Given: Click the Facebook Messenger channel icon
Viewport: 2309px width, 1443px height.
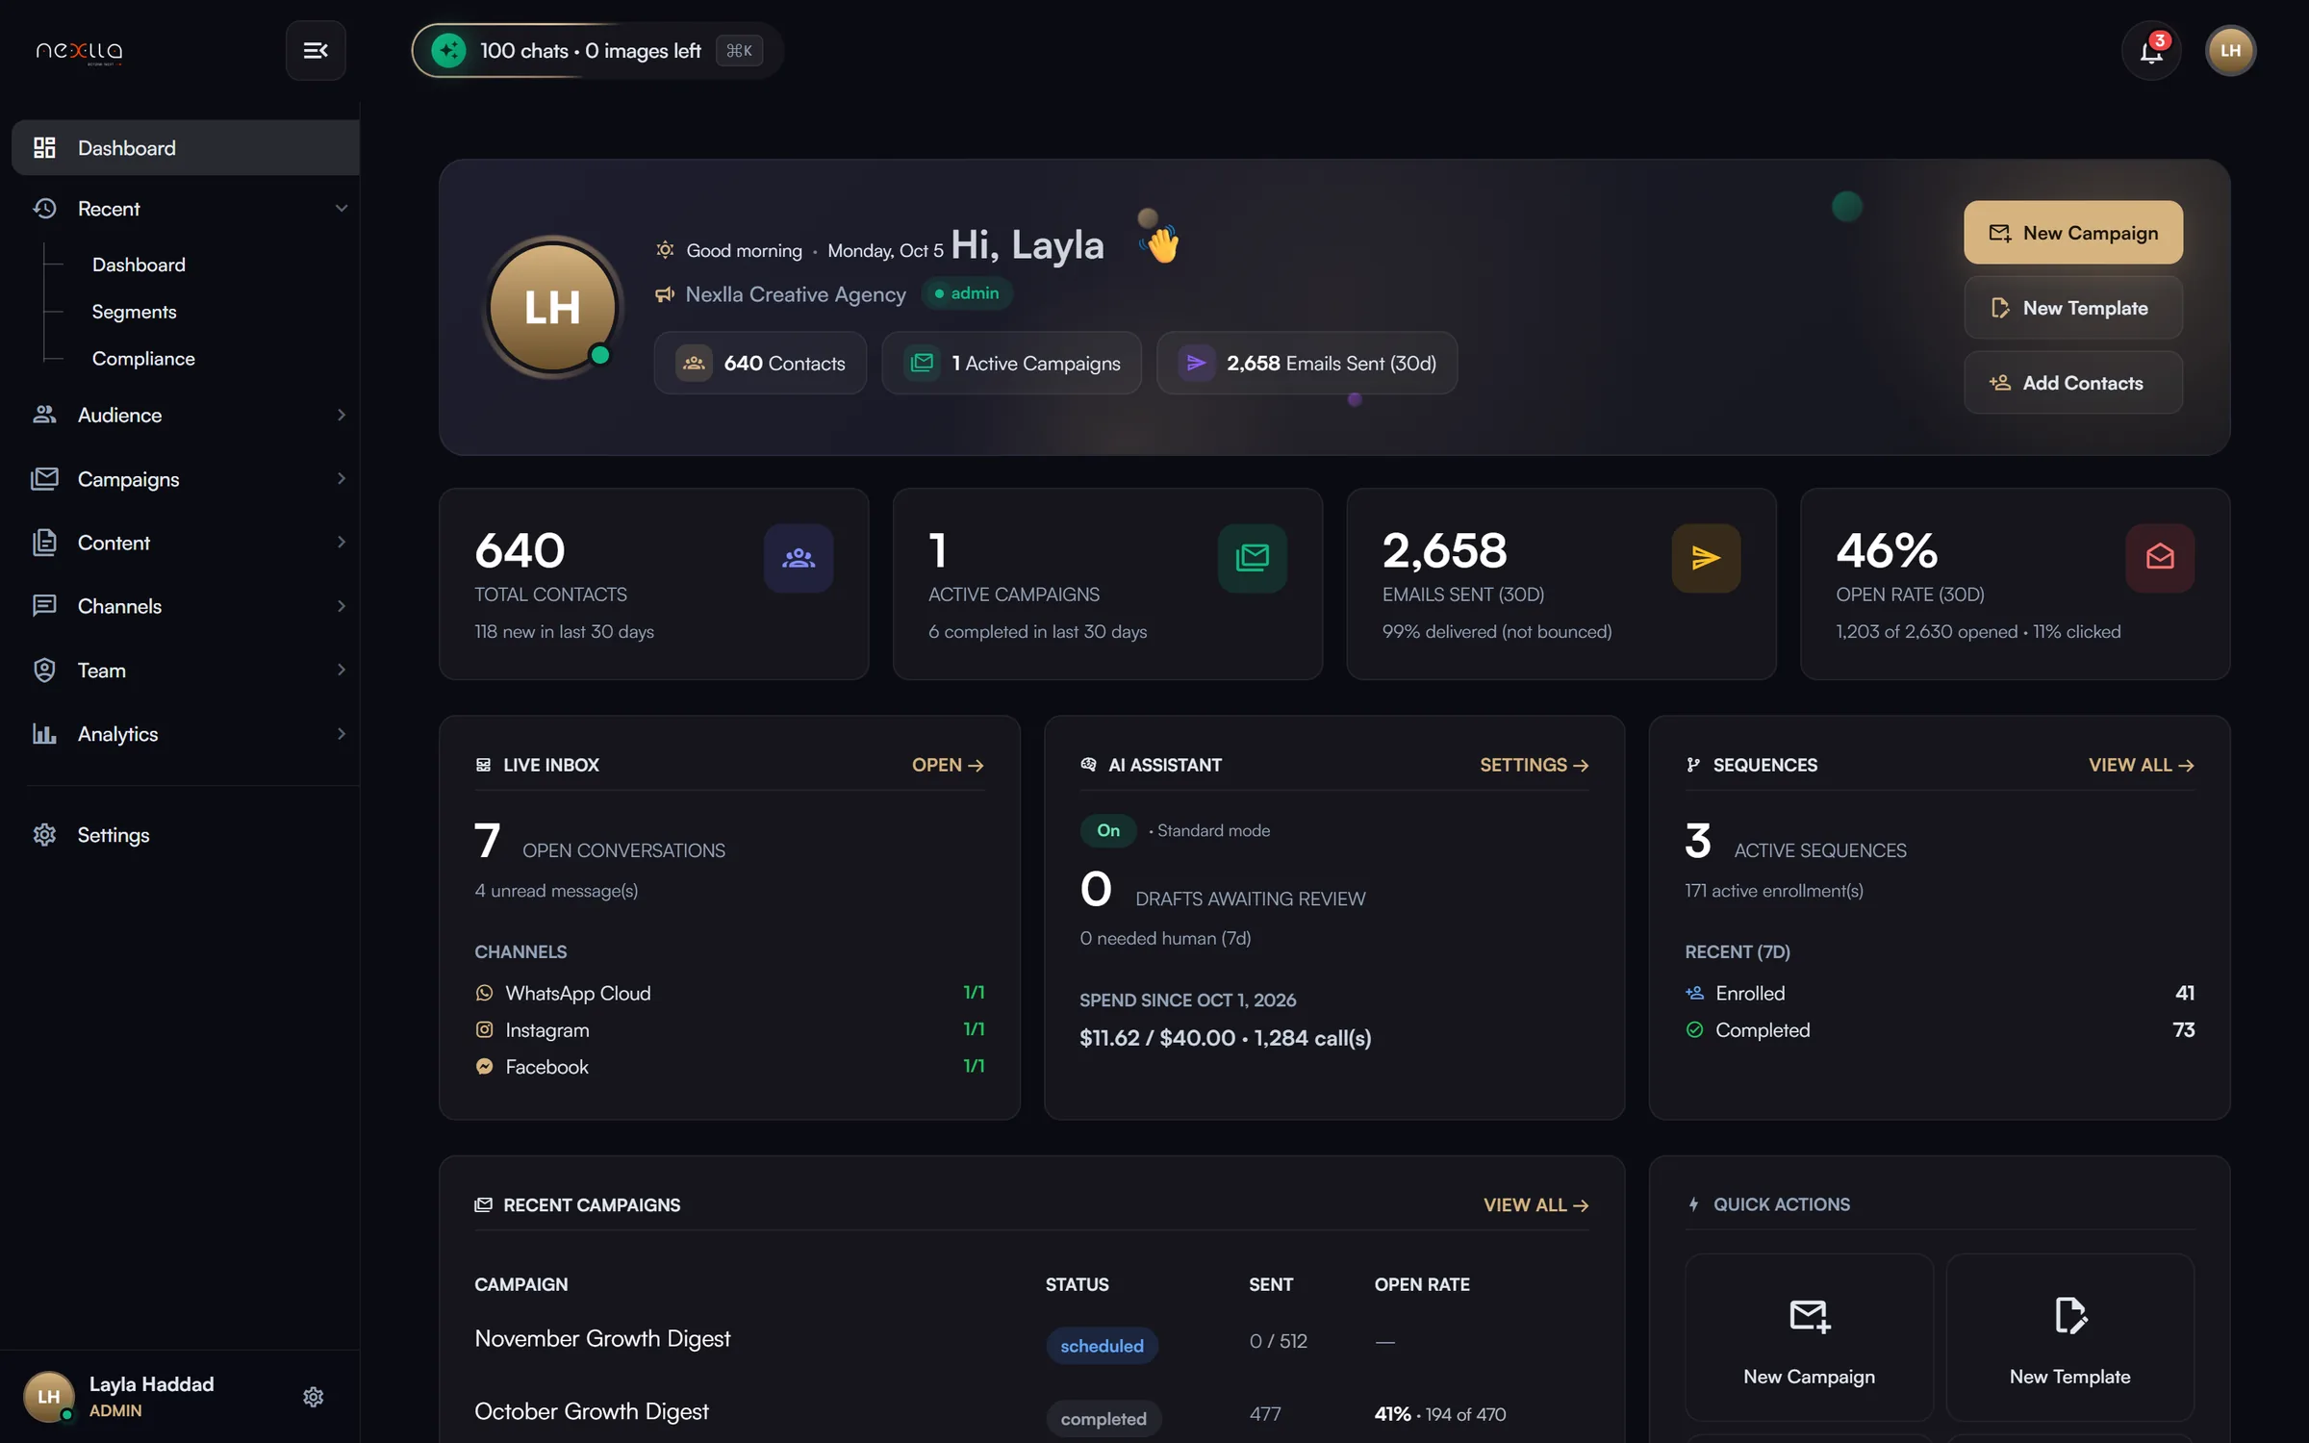Looking at the screenshot, I should pos(484,1066).
